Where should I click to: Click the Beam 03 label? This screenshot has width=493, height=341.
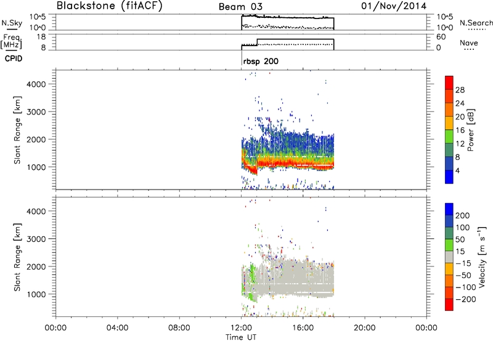point(240,7)
